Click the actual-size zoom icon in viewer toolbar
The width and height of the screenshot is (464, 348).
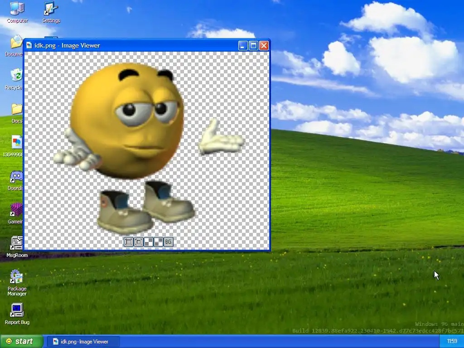pyautogui.click(x=139, y=242)
